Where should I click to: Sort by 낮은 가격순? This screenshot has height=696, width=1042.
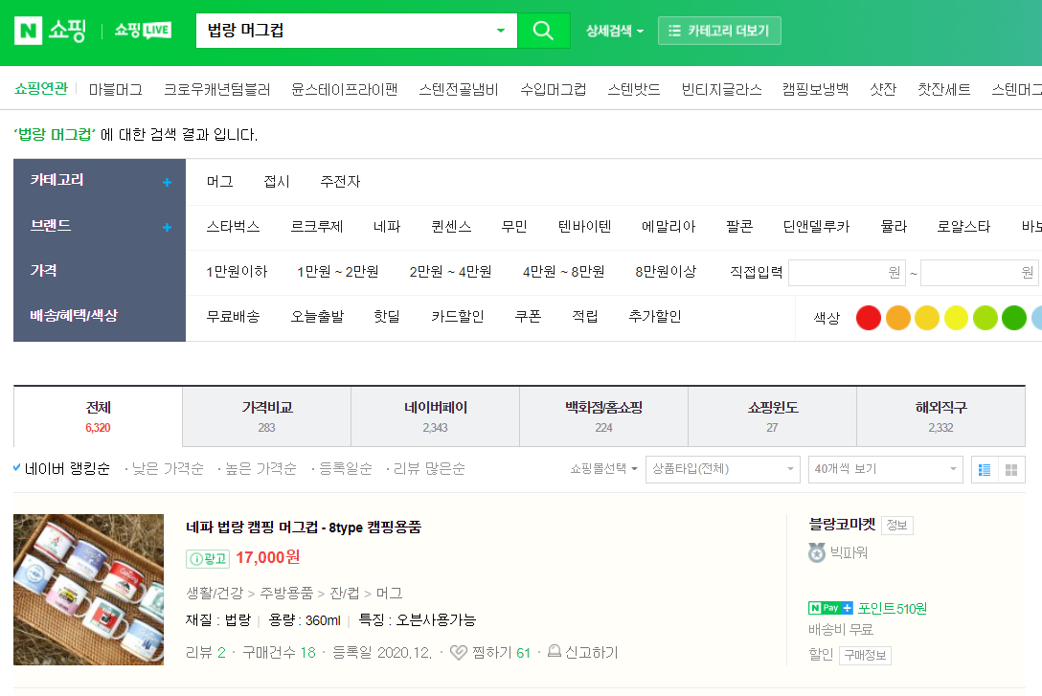pos(169,469)
